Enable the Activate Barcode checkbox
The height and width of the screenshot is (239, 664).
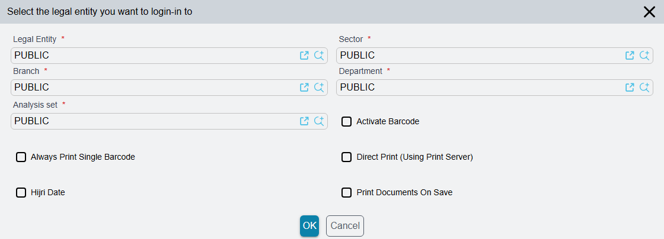coord(346,122)
